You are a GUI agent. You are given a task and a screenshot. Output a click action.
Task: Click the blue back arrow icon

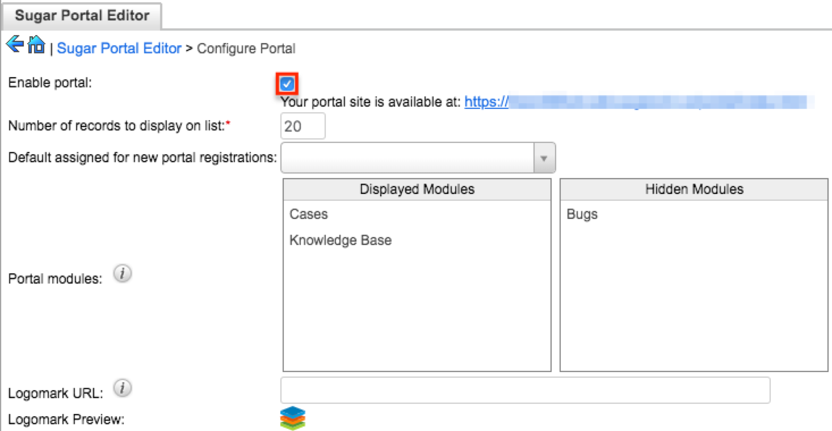(15, 45)
